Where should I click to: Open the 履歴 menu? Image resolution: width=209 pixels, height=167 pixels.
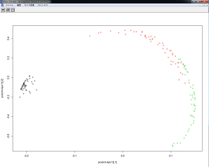19,5
